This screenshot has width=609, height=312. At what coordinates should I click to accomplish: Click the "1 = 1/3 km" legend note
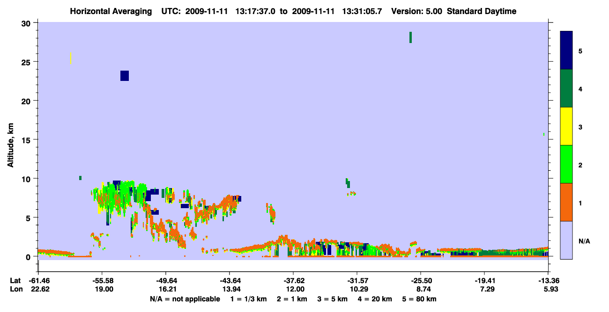[x=249, y=299]
